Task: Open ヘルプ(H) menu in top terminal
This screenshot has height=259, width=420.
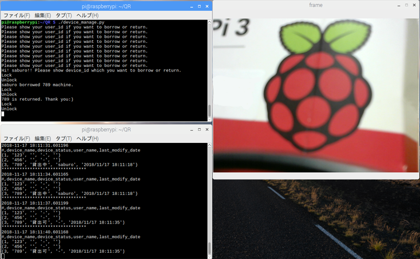Action: (x=88, y=14)
